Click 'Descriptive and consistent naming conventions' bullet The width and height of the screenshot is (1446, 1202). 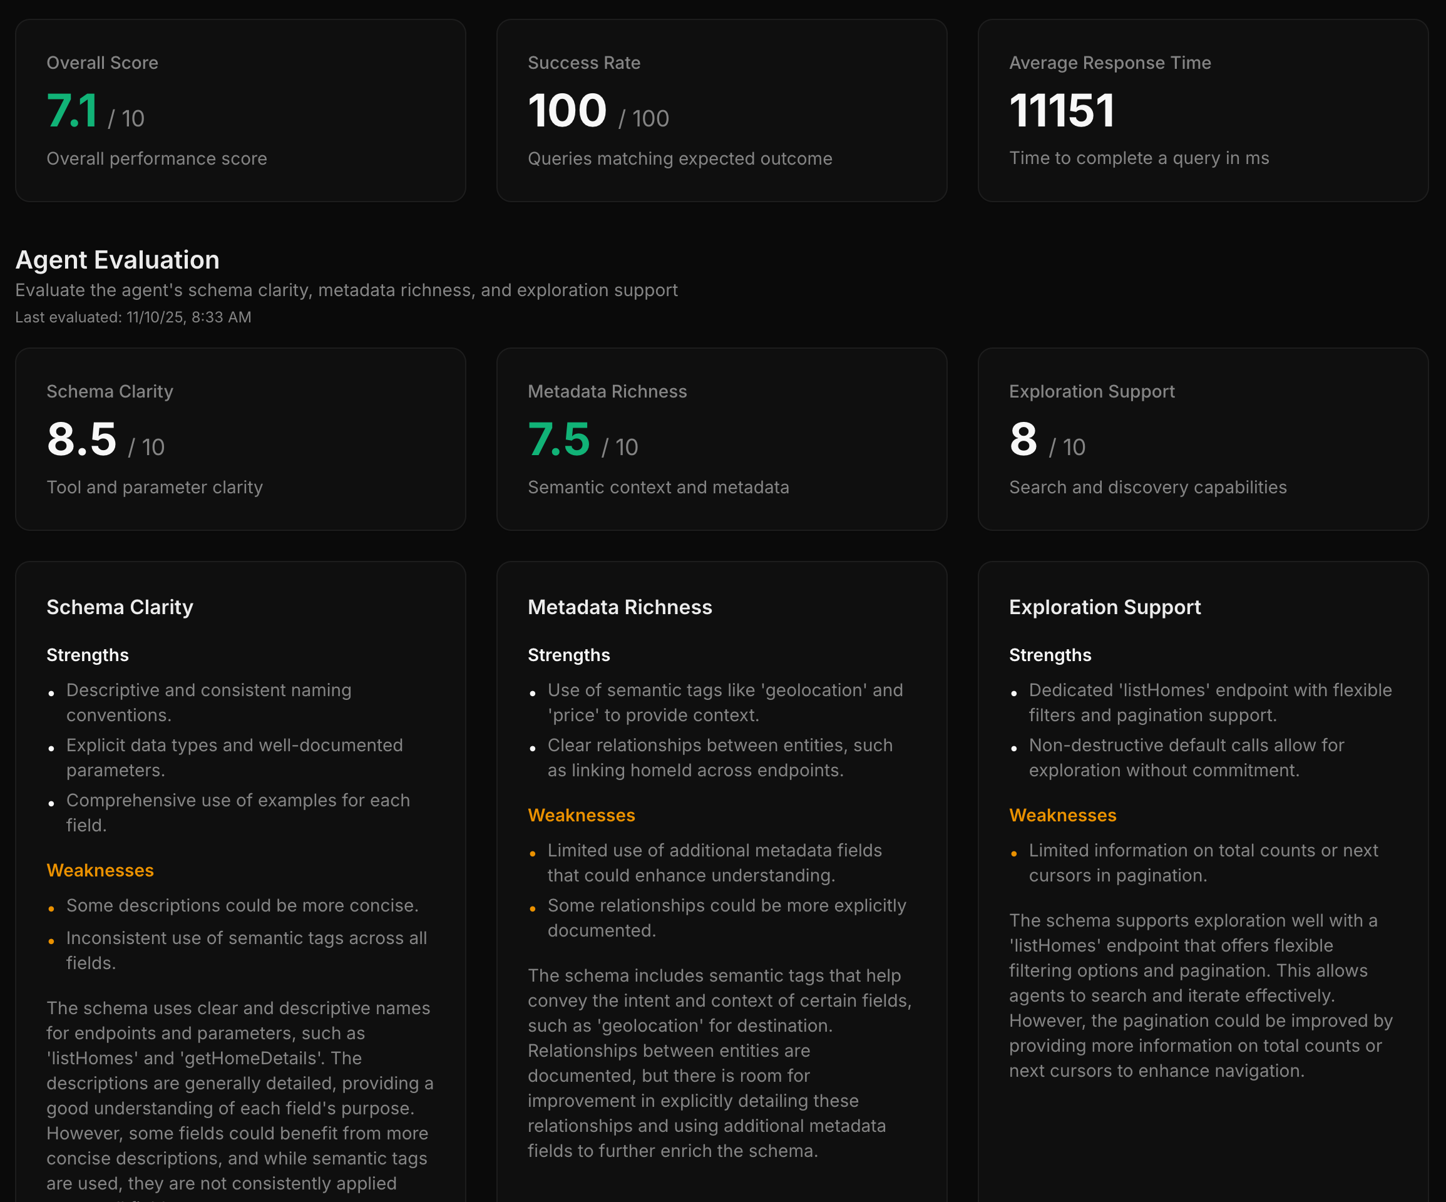tap(208, 702)
